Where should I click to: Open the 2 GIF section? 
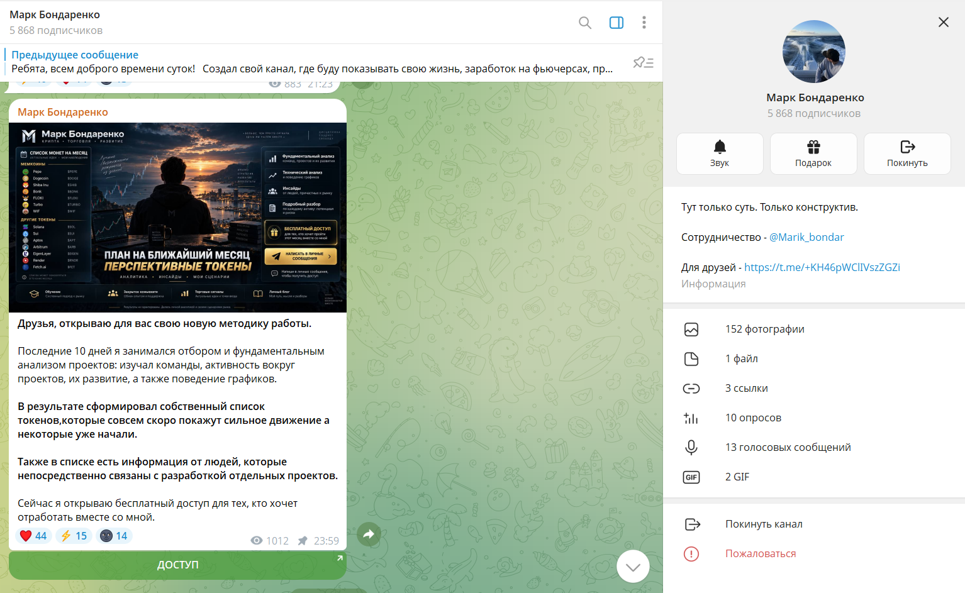[x=814, y=477]
